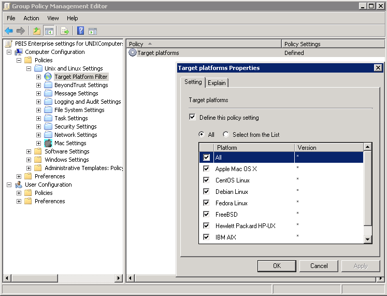Viewport: 387px width, 296px height.
Task: Collapse the User Configuration node
Action: pos(9,185)
